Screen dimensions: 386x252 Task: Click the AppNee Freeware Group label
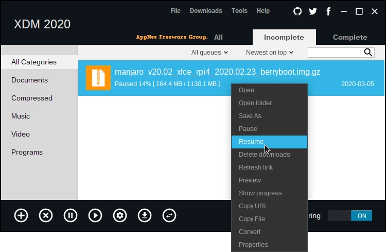(172, 37)
